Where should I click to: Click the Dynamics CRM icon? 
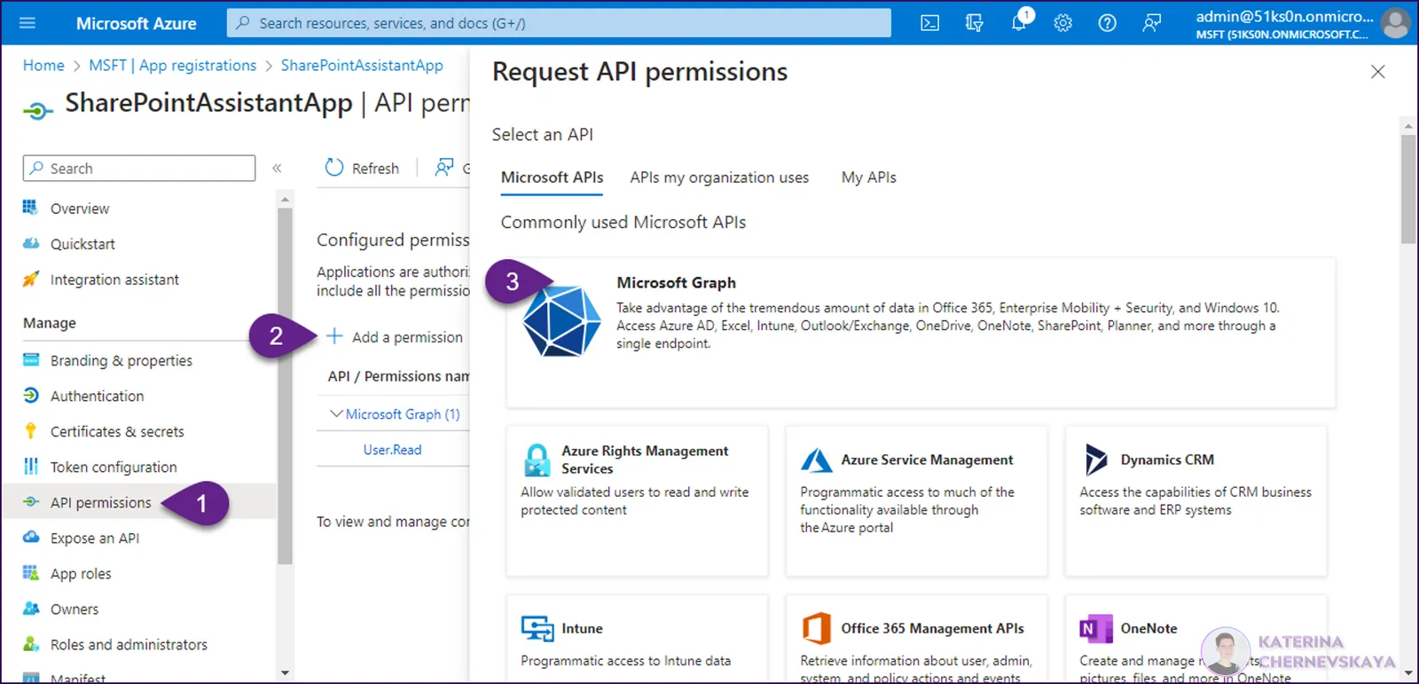pyautogui.click(x=1096, y=460)
